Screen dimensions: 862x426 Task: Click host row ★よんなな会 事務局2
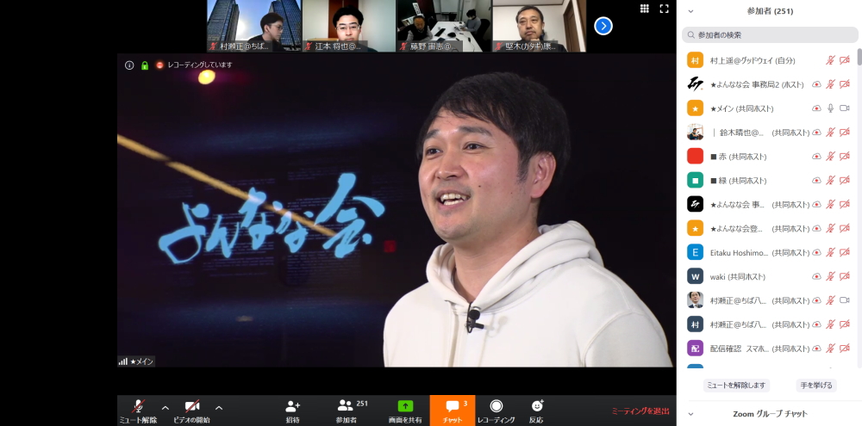(767, 84)
